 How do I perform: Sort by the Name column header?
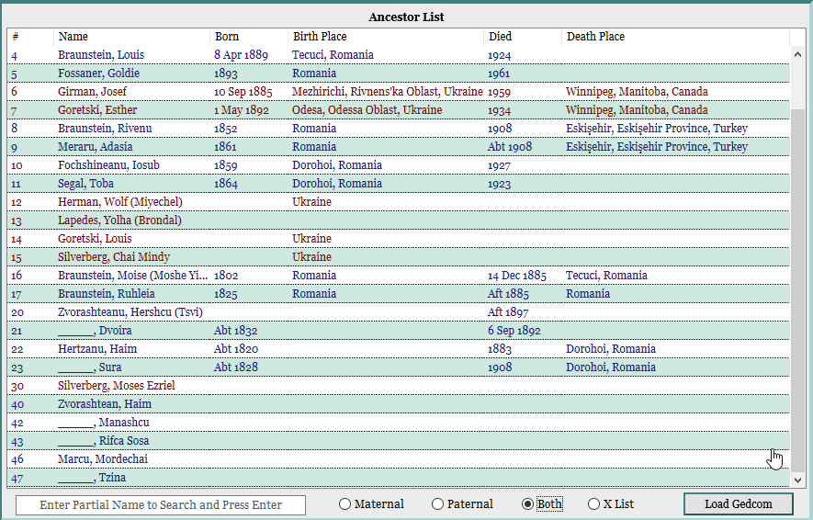coord(131,37)
